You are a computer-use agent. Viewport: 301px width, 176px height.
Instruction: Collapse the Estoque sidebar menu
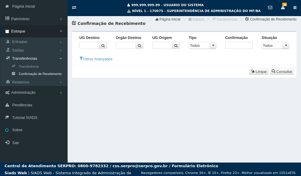point(34,31)
